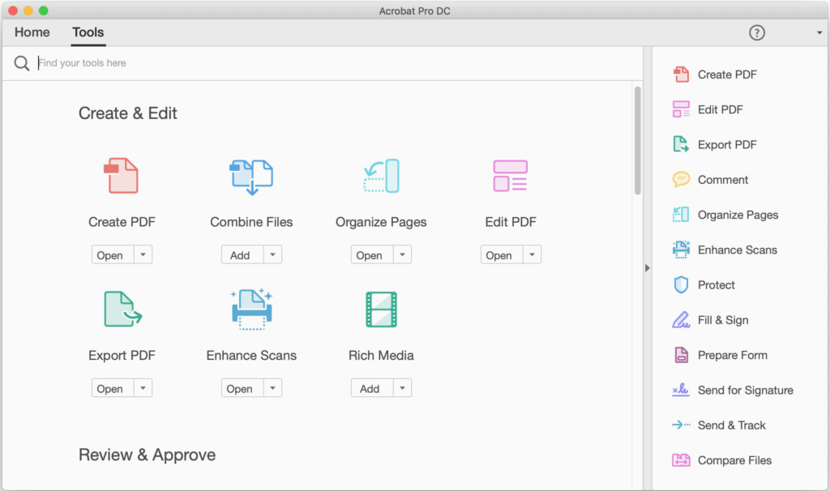Click 'Combine Files' label in main panel

[x=251, y=222]
